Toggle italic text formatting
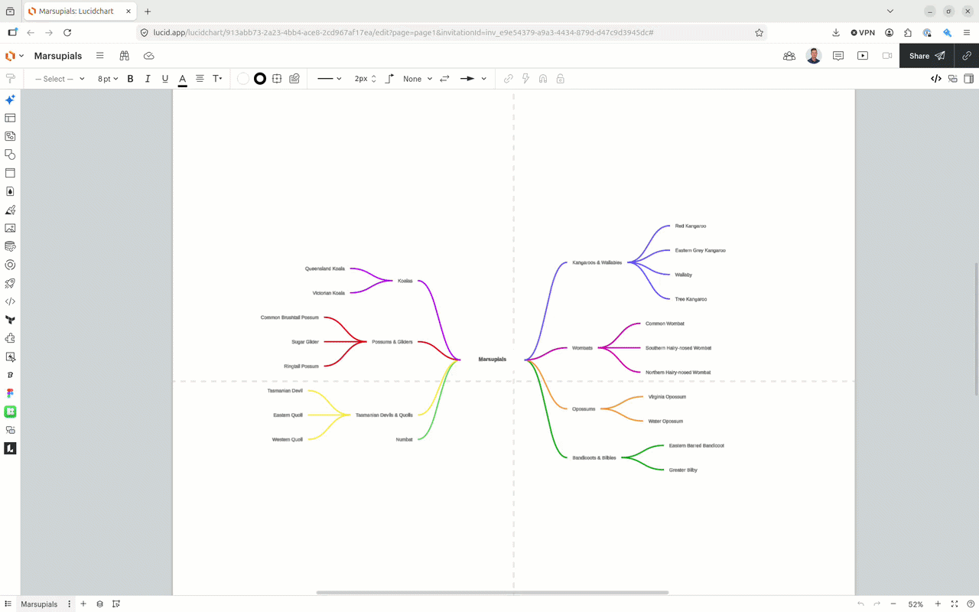The image size is (979, 612). (x=147, y=79)
